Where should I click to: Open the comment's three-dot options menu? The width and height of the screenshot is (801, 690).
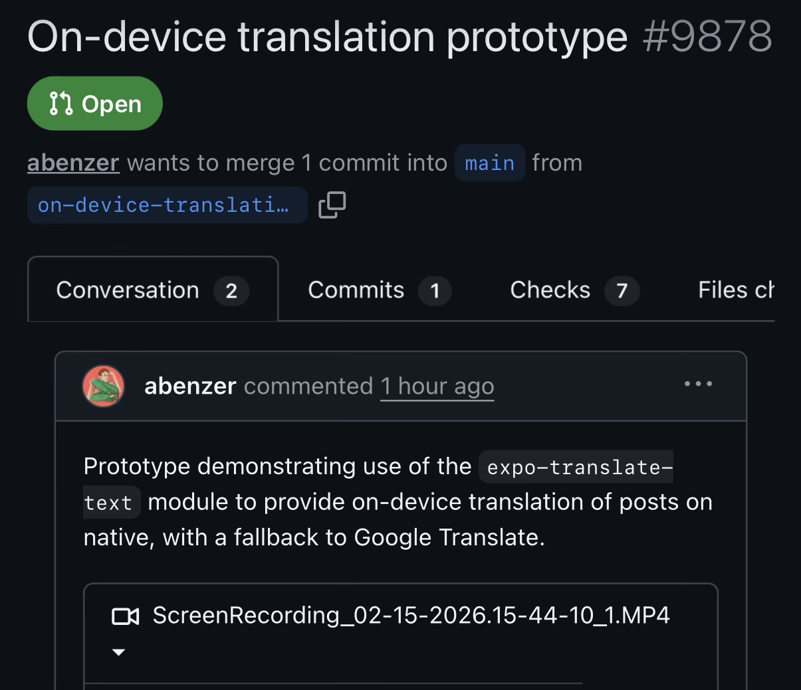(698, 384)
